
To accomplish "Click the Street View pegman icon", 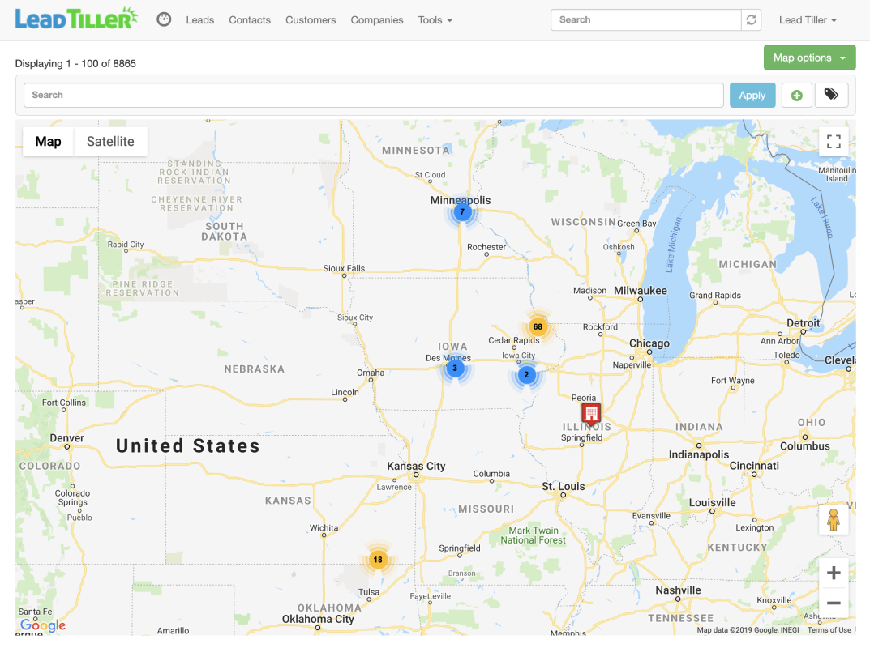I will tap(833, 520).
